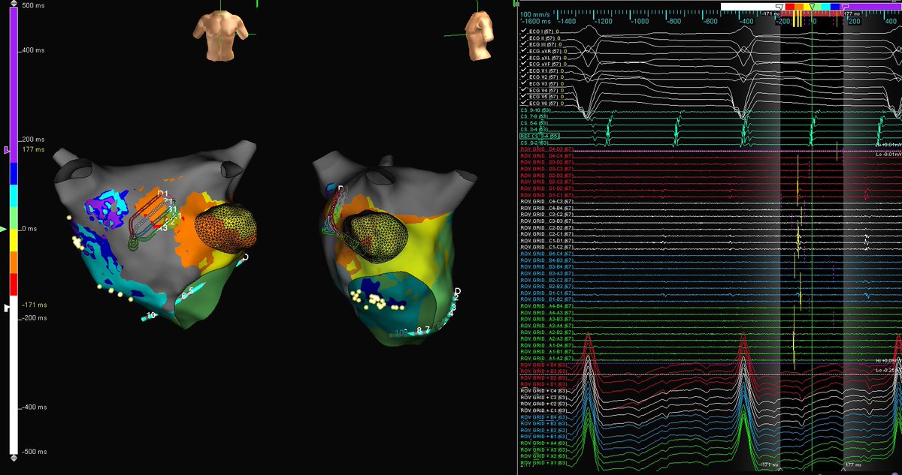Viewport: 902px width, 475px height.
Task: Select the ROV GRID D4-D3 channel label
Action: [x=546, y=149]
